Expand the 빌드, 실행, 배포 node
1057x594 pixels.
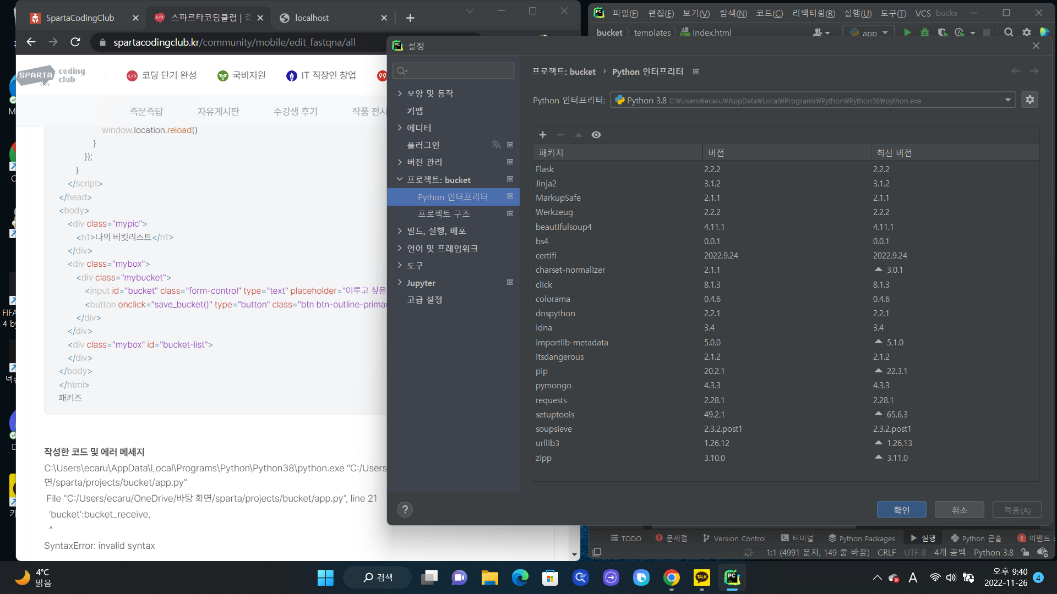(400, 231)
